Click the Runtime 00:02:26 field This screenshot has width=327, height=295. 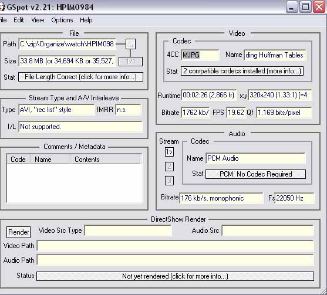click(209, 95)
